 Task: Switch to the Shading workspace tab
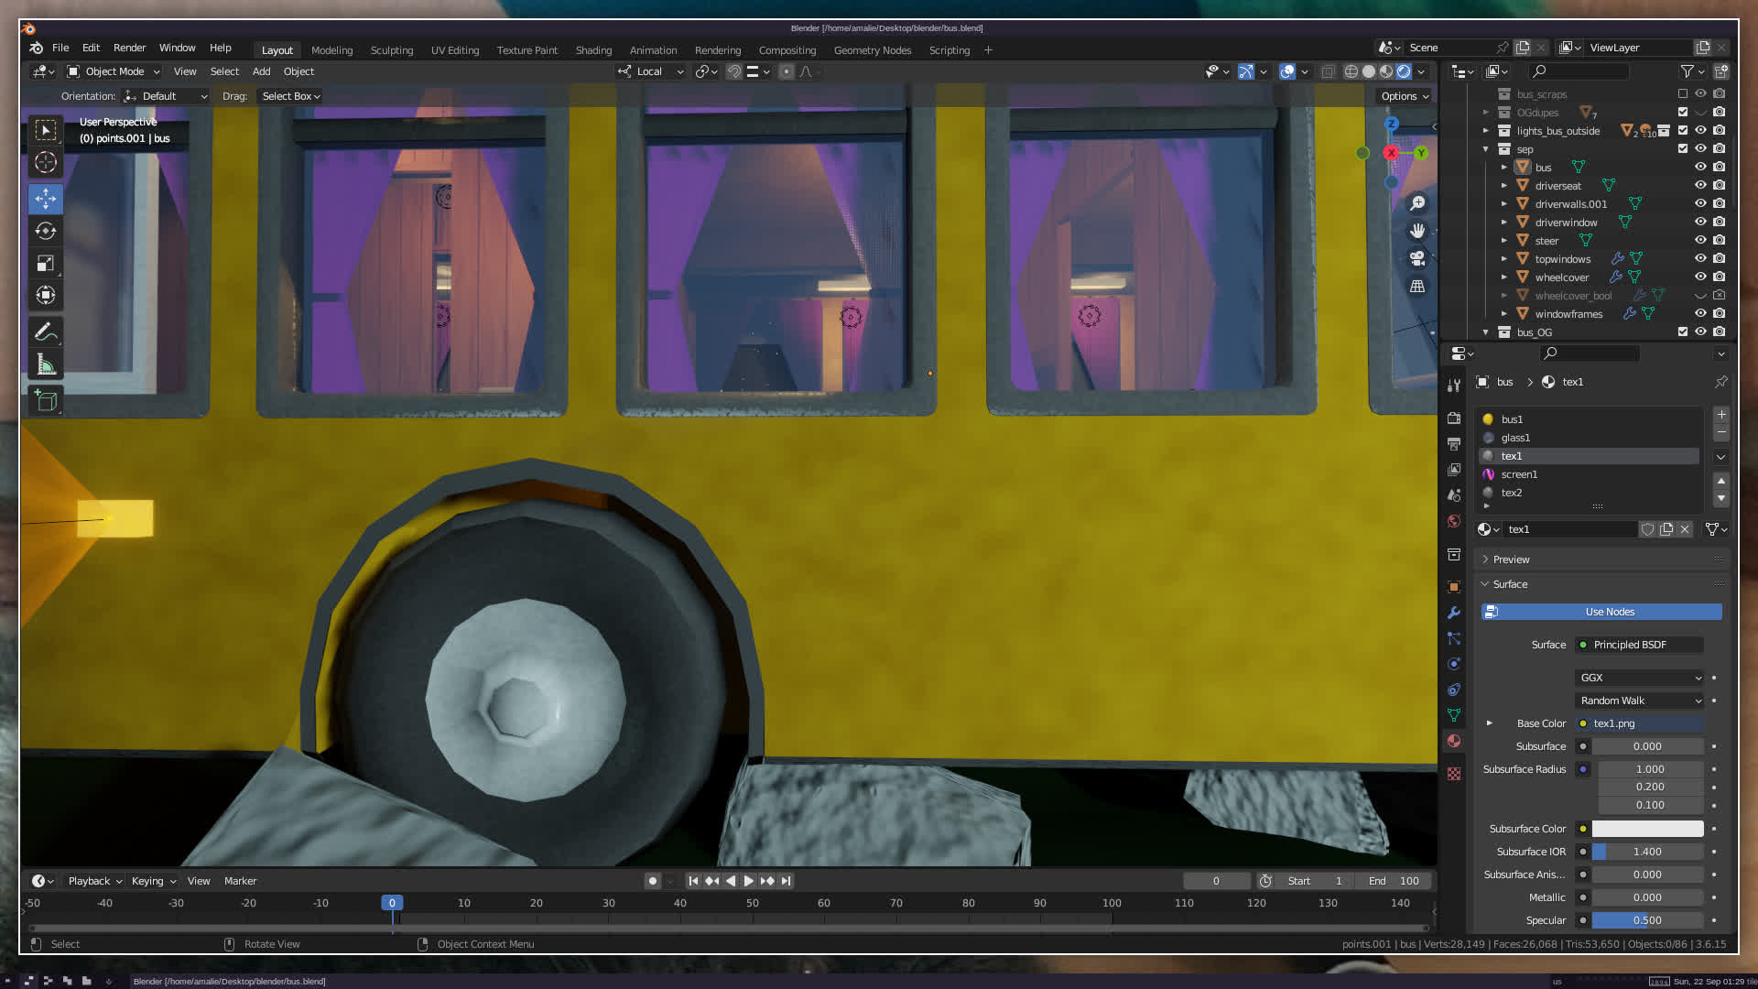593,50
